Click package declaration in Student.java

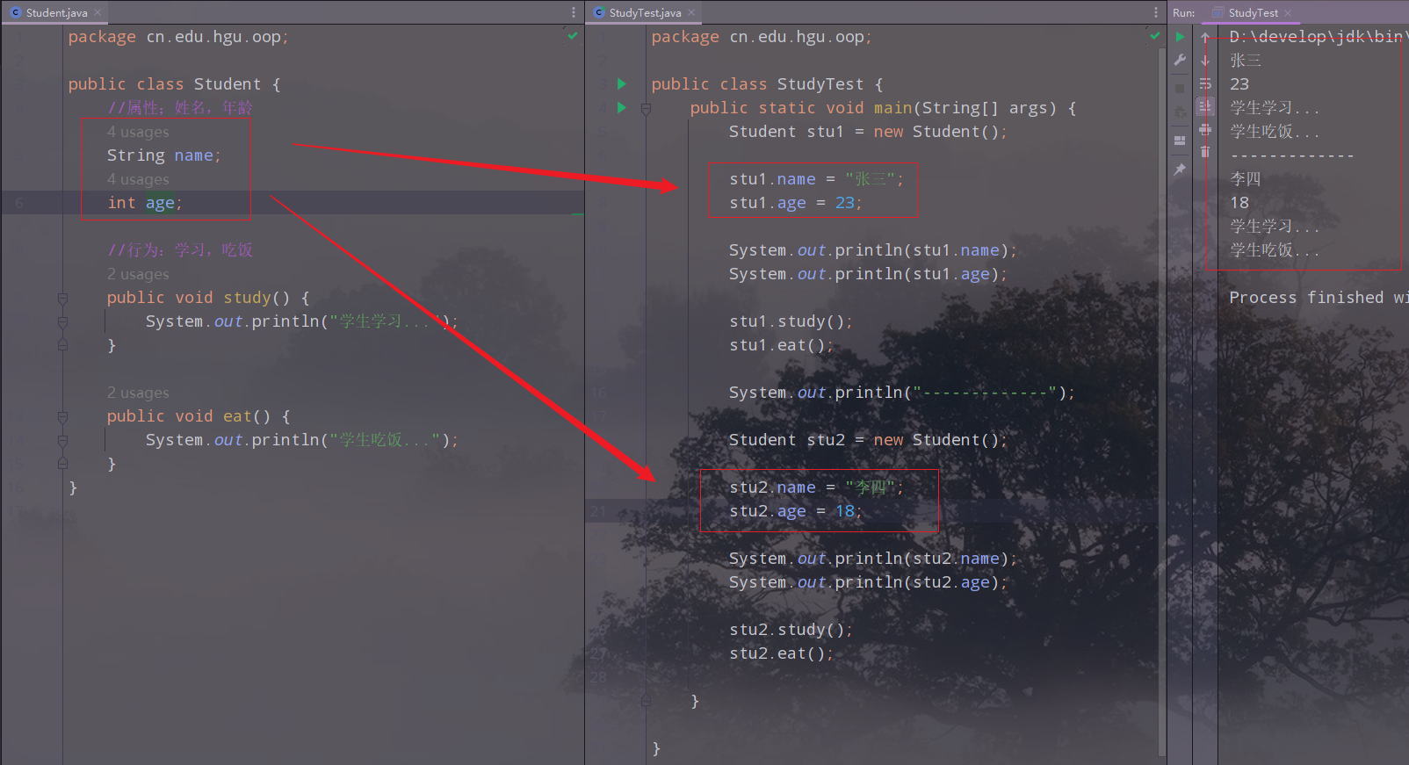[178, 37]
